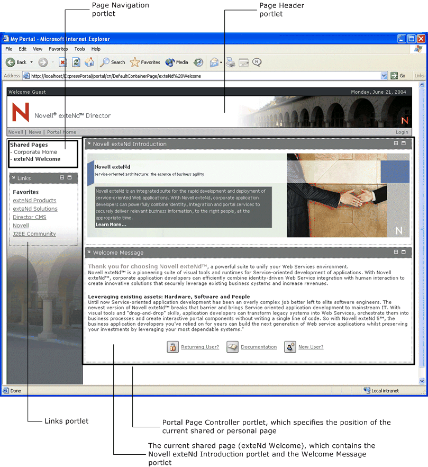Open the New User? link
The width and height of the screenshot is (428, 467).
pyautogui.click(x=311, y=347)
